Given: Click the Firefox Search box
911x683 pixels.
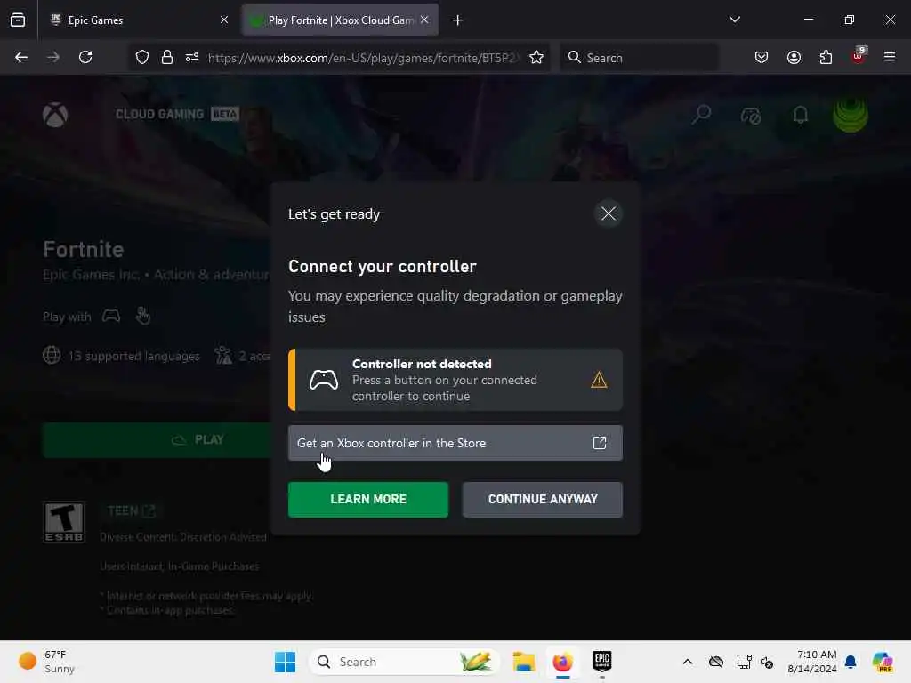Looking at the screenshot, I should pos(639,58).
